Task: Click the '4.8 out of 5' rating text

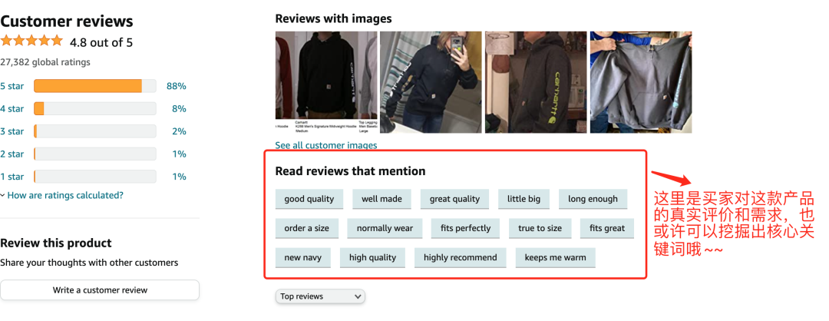Action: (101, 42)
